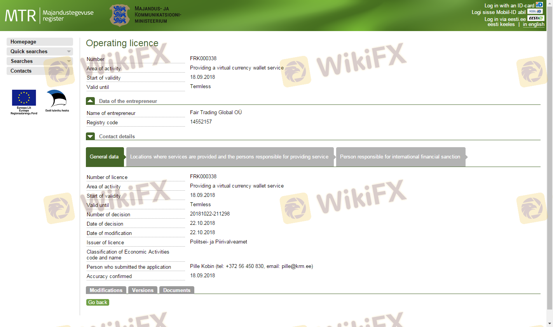Image resolution: width=553 pixels, height=327 pixels.
Task: Click the Eesti tuleviku heaks logo
Action: pyautogui.click(x=57, y=99)
